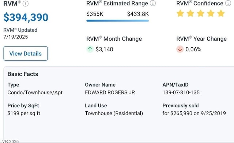Click the first confidence star
The width and height of the screenshot is (234, 143).
(180, 13)
